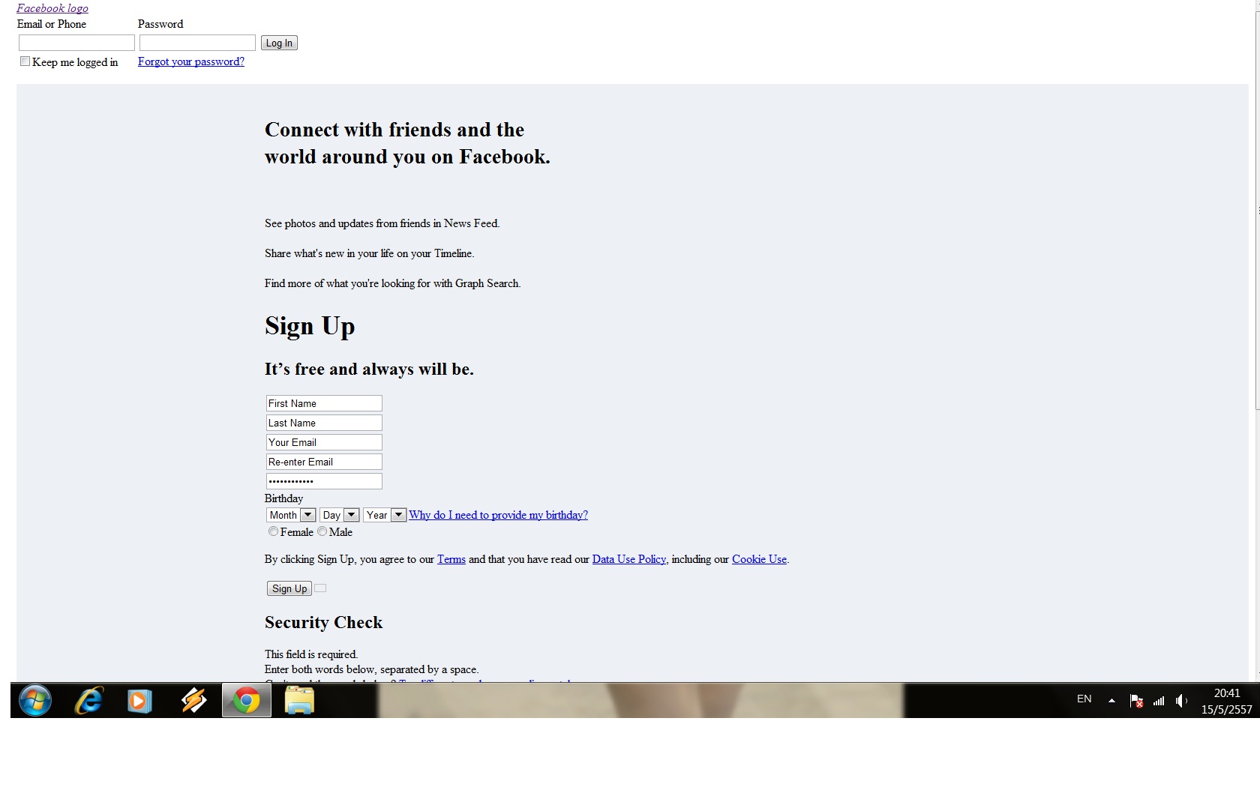Click the News Feed description line

point(382,223)
